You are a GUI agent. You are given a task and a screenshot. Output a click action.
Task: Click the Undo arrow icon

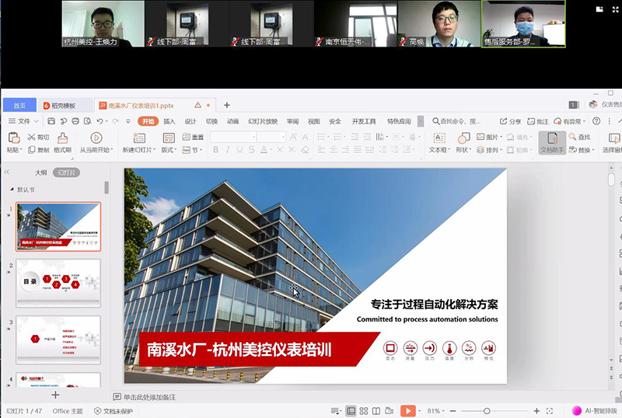pos(100,121)
